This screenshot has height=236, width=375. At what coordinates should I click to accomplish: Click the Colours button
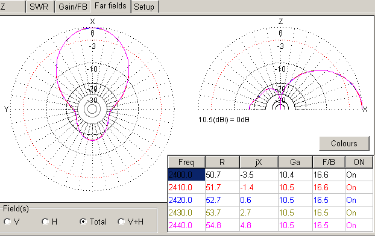pyautogui.click(x=344, y=143)
